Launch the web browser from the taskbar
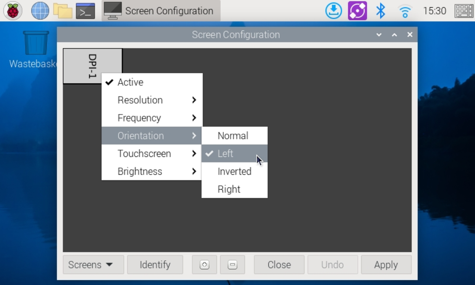475x285 pixels. 39,10
